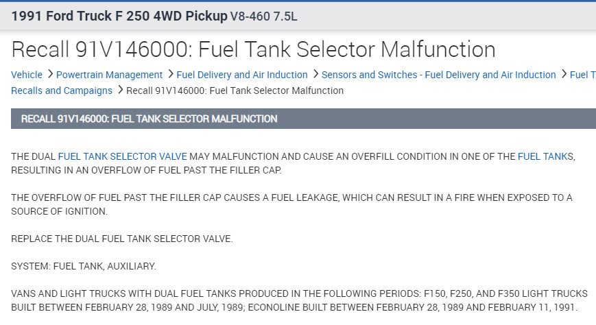Image resolution: width=596 pixels, height=325 pixels.
Task: Select the 1991 Ford Truck F 250 title
Action: 119,15
